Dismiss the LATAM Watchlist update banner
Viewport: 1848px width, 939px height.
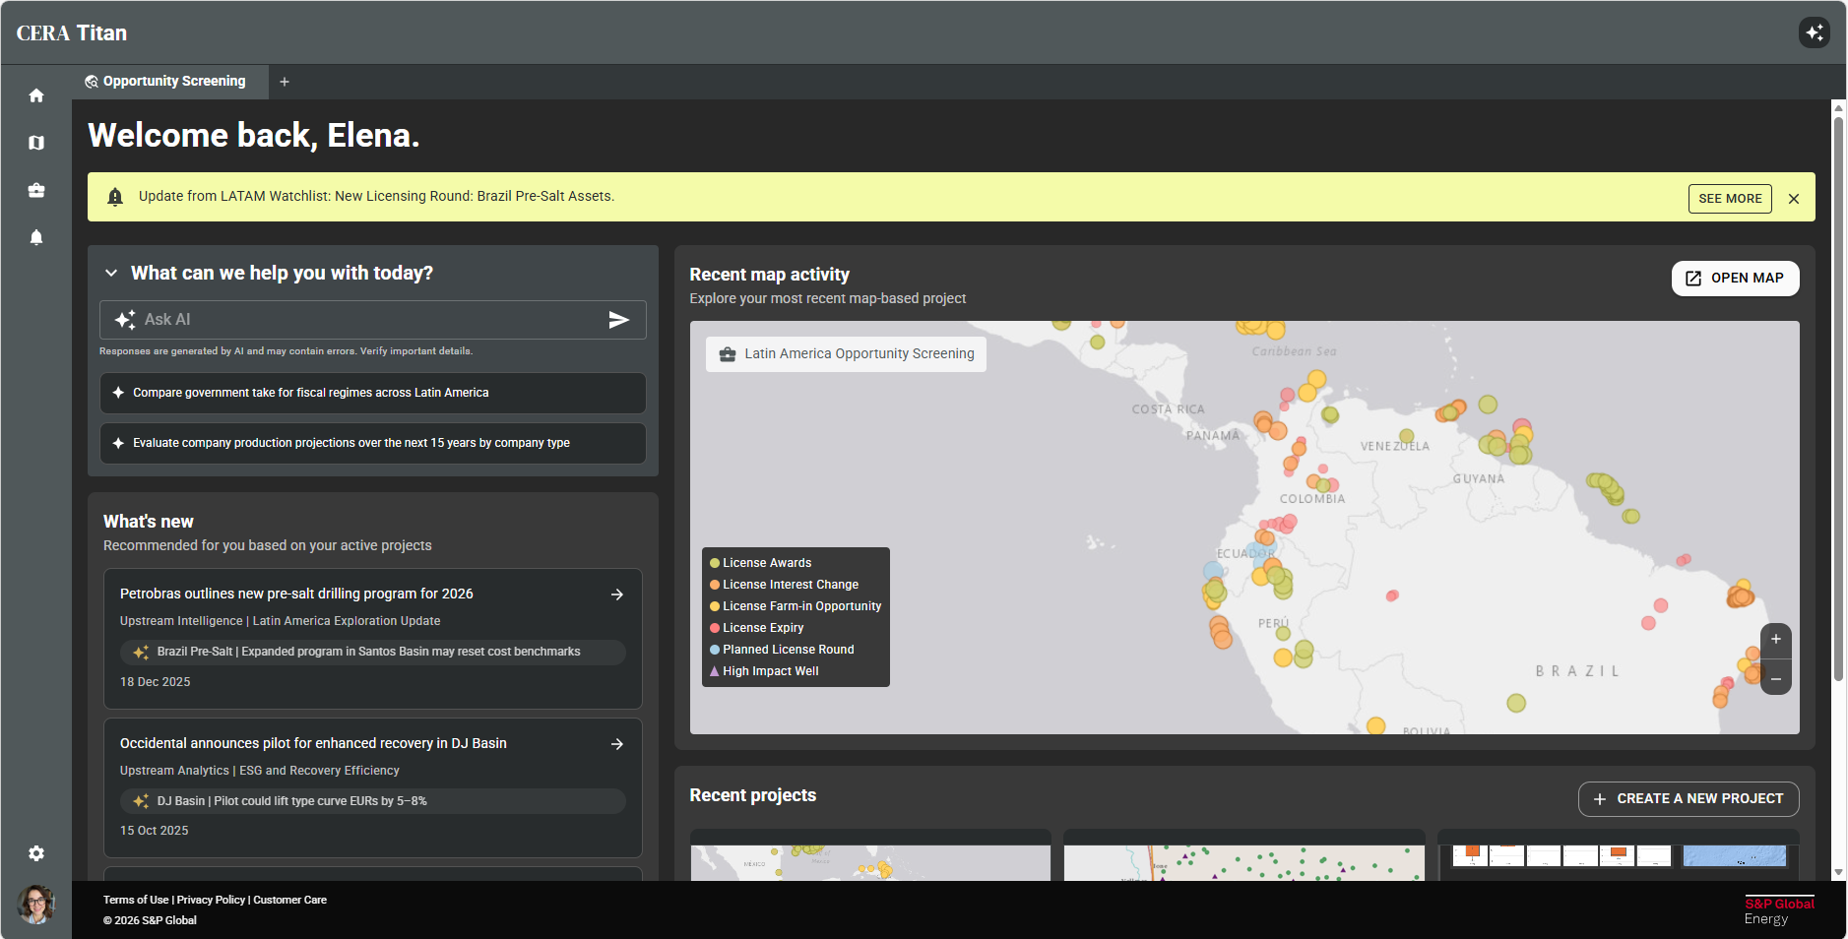[x=1794, y=199]
